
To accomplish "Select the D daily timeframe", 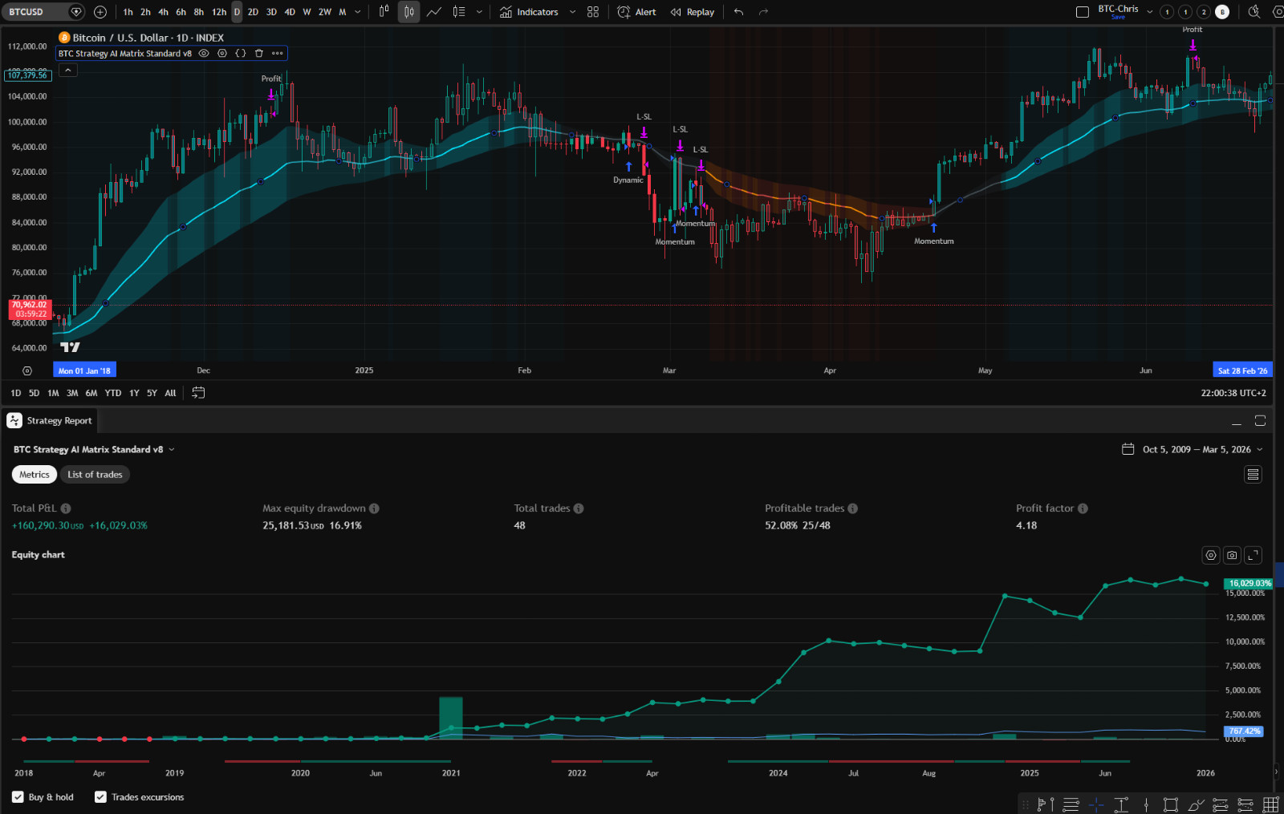I will (x=237, y=12).
